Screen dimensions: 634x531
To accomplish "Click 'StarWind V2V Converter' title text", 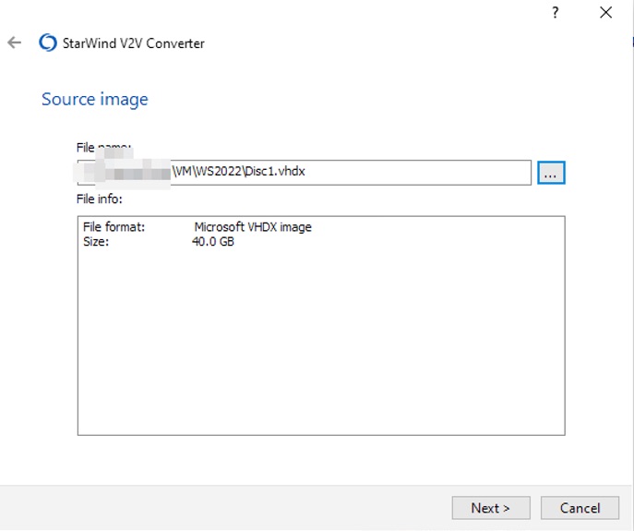I will [x=134, y=43].
